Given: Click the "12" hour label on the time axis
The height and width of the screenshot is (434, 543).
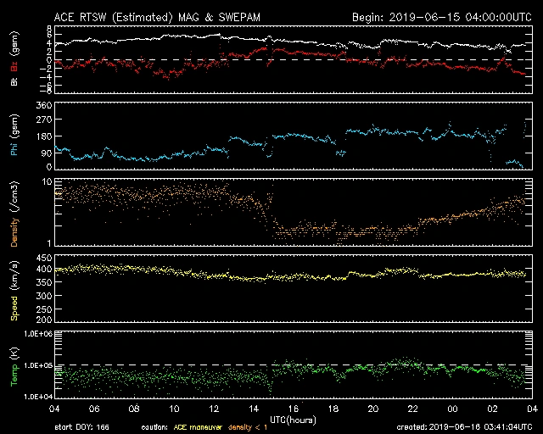Looking at the screenshot, I should pyautogui.click(x=214, y=409).
